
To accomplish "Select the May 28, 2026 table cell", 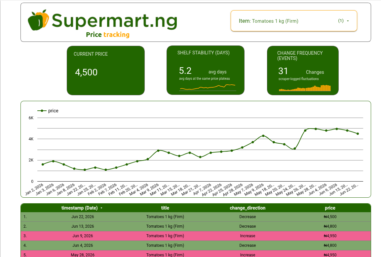I will [83, 255].
